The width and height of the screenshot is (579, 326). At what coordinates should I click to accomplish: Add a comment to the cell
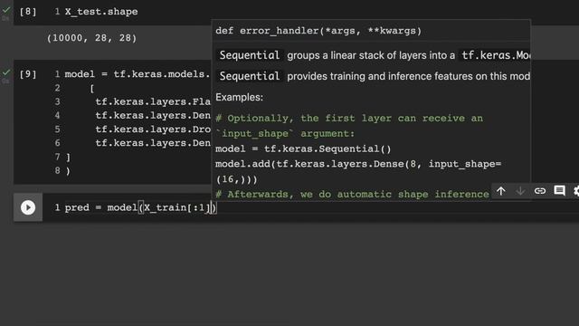559,191
